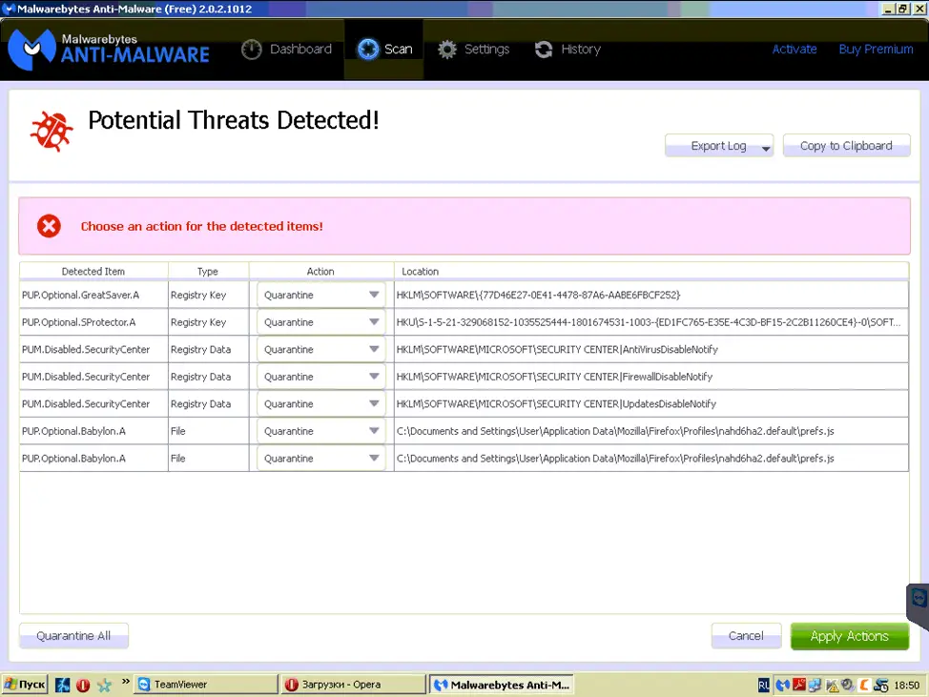Click the red X warning icon
929x697 pixels.
49,226
